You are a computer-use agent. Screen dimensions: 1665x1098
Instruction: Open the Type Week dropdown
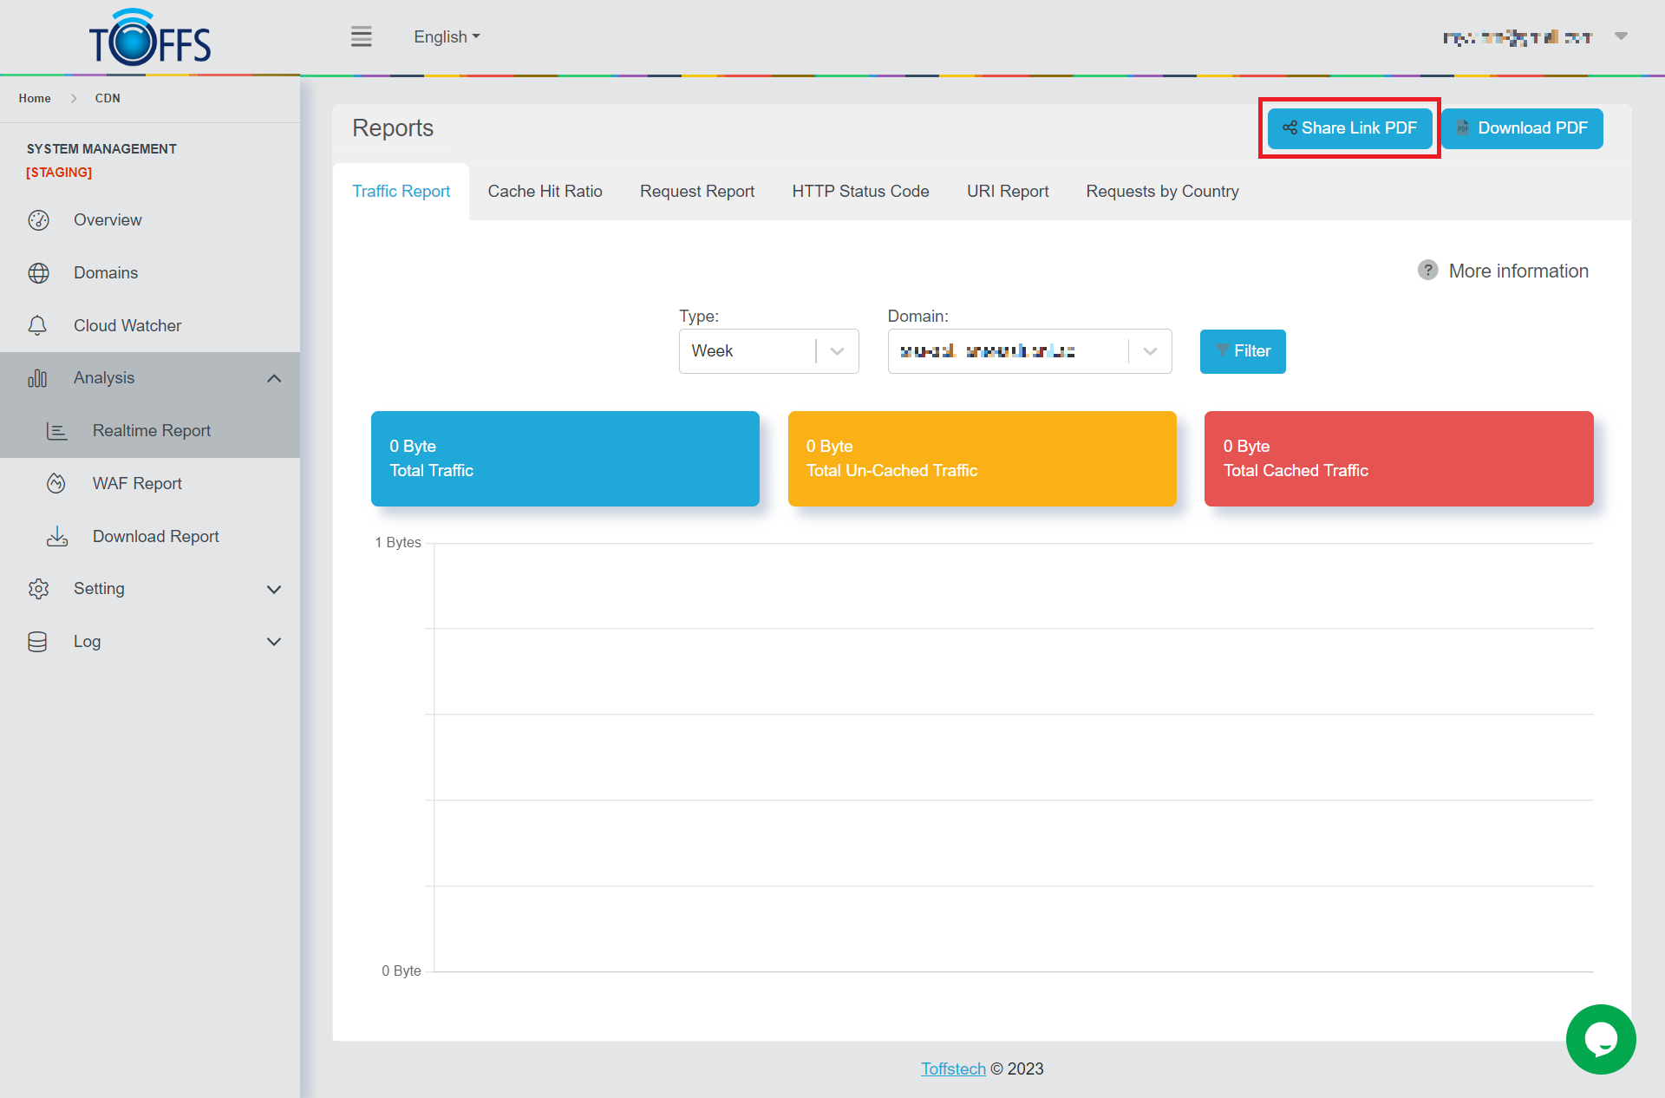click(768, 351)
